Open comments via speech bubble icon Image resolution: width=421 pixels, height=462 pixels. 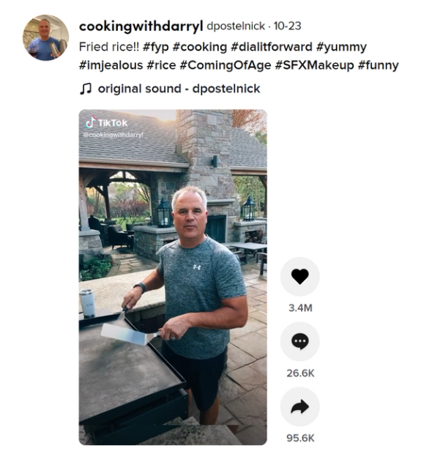[299, 341]
